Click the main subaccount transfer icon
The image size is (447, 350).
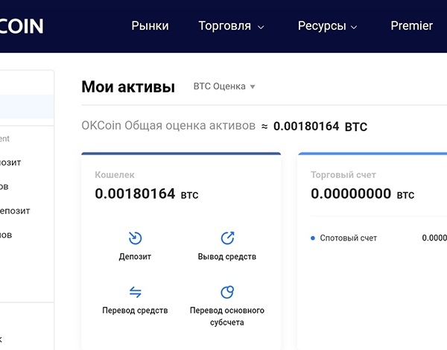(228, 292)
